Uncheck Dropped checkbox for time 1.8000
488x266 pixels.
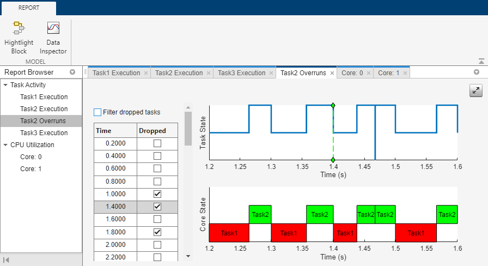[x=157, y=232]
